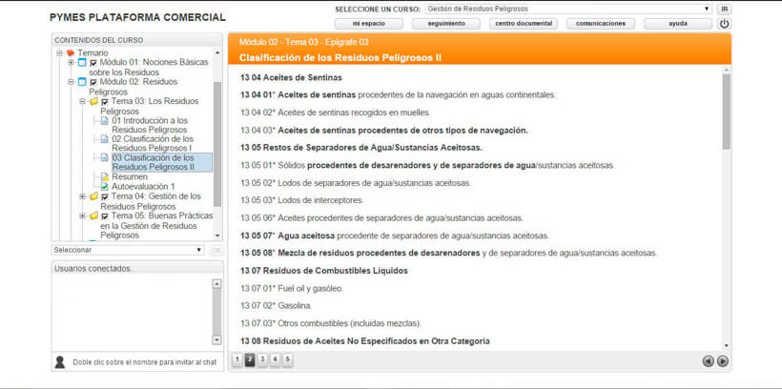Click the power logout icon
The image size is (782, 389).
pyautogui.click(x=724, y=24)
